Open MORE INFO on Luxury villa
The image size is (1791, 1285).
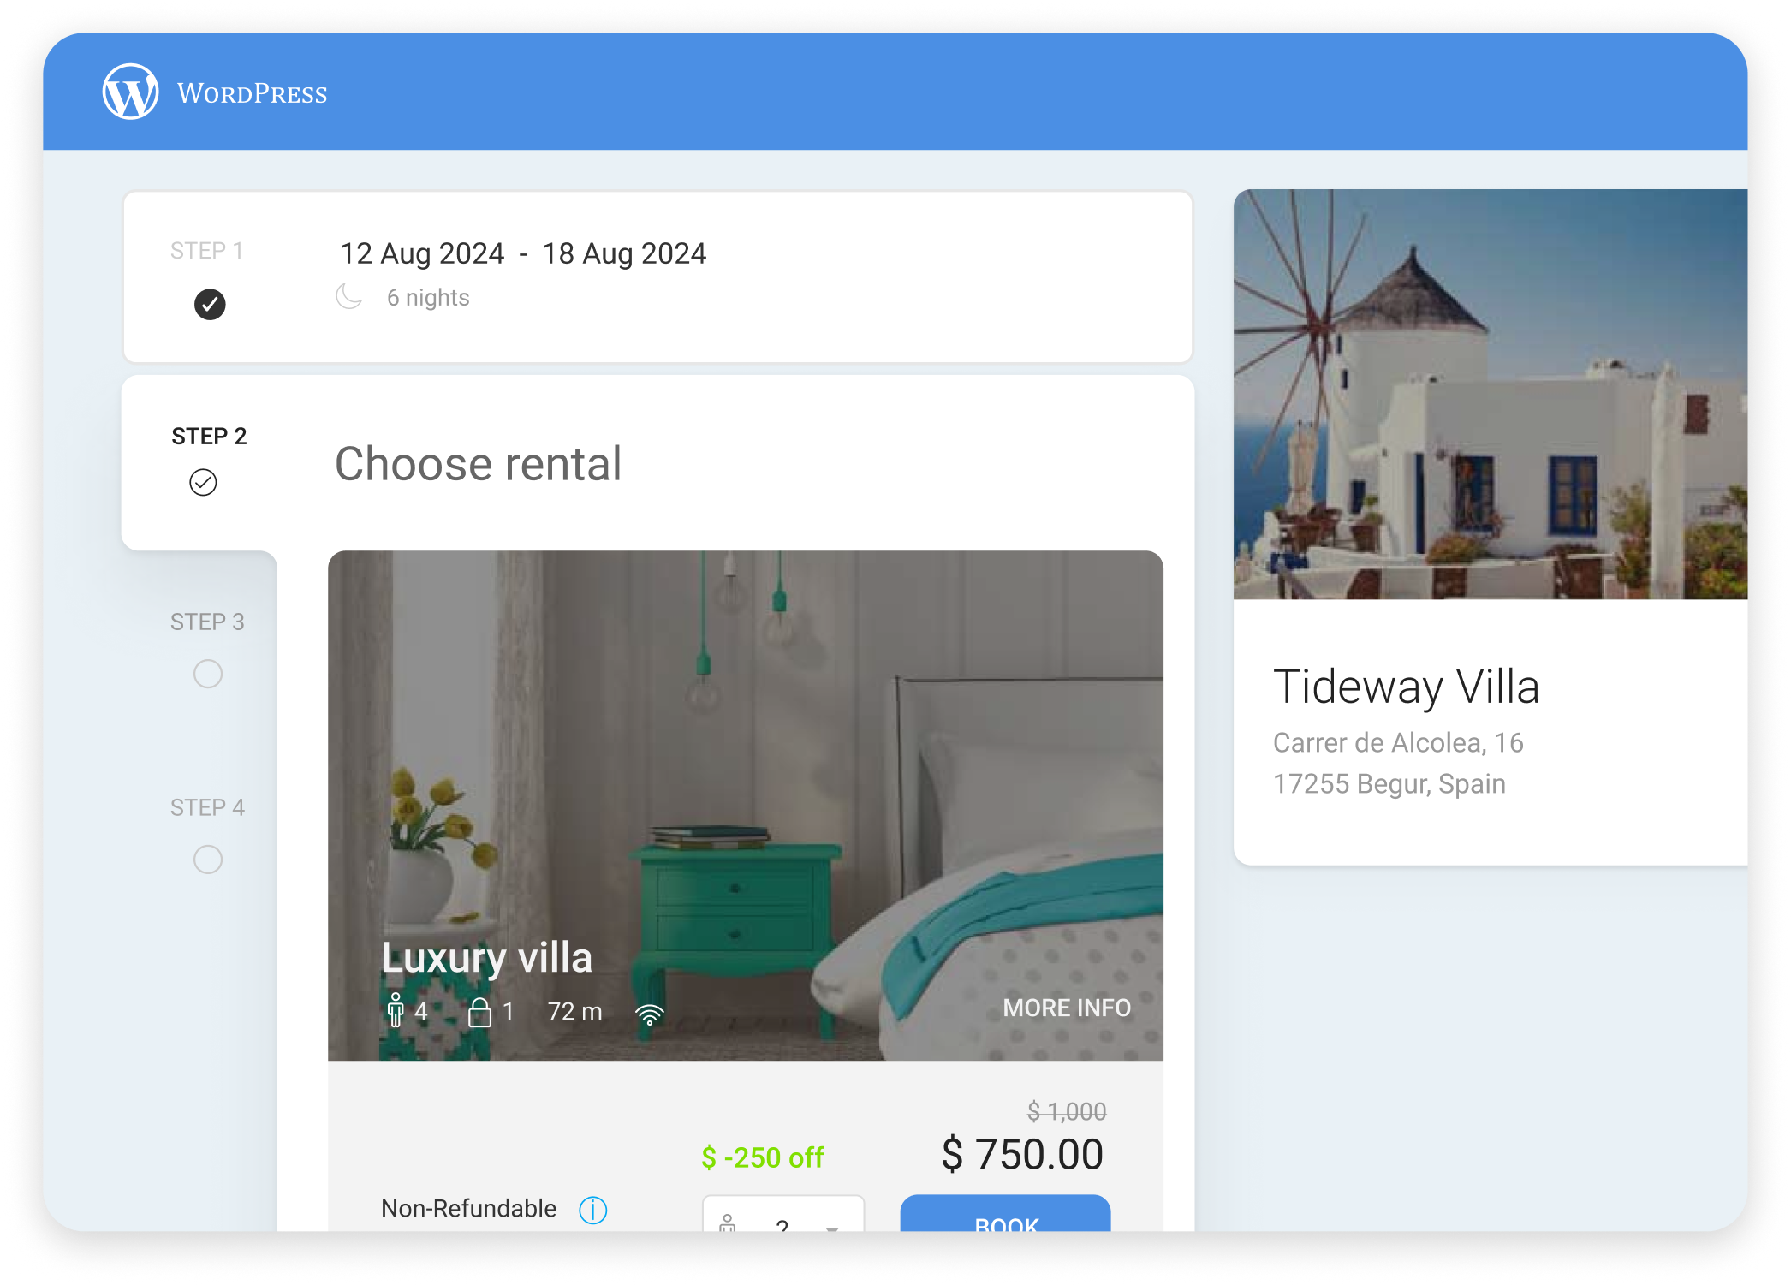tap(1067, 1008)
